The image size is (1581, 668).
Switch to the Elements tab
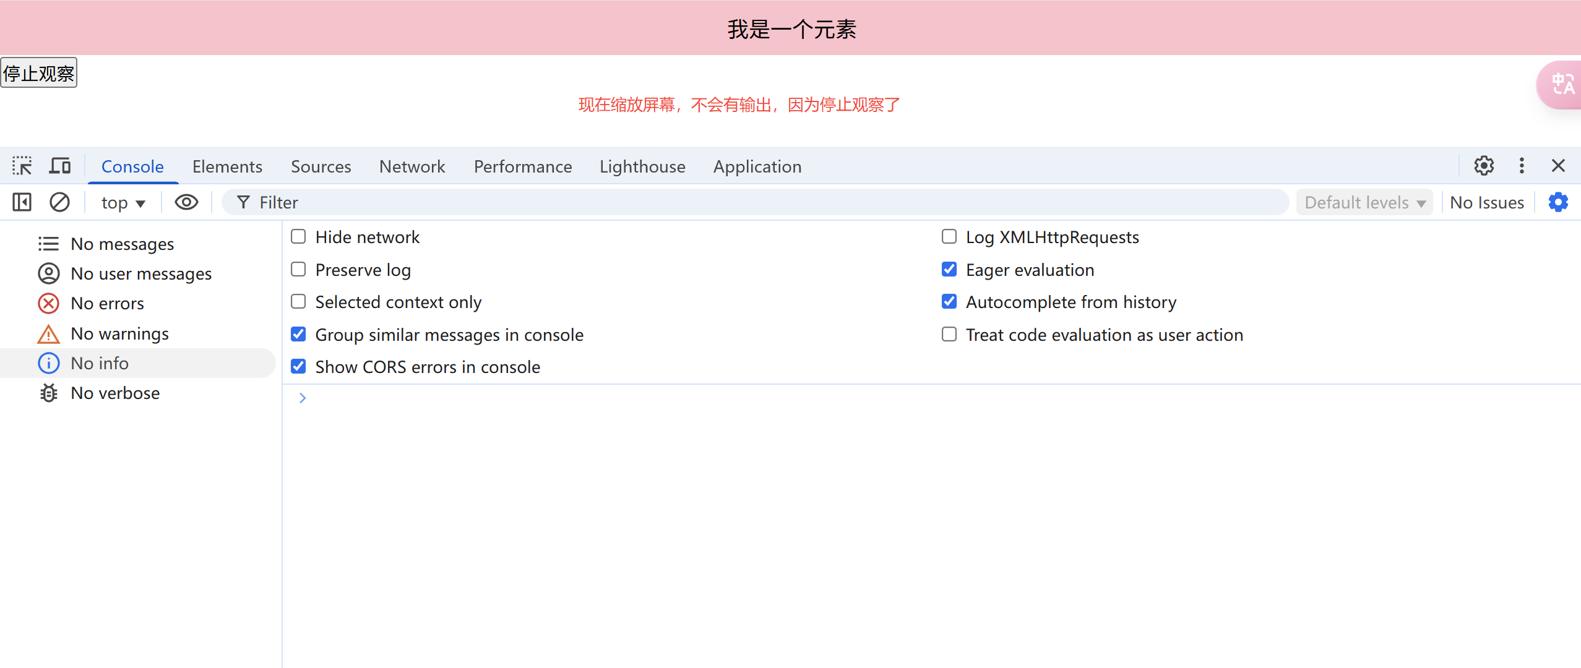pyautogui.click(x=227, y=166)
